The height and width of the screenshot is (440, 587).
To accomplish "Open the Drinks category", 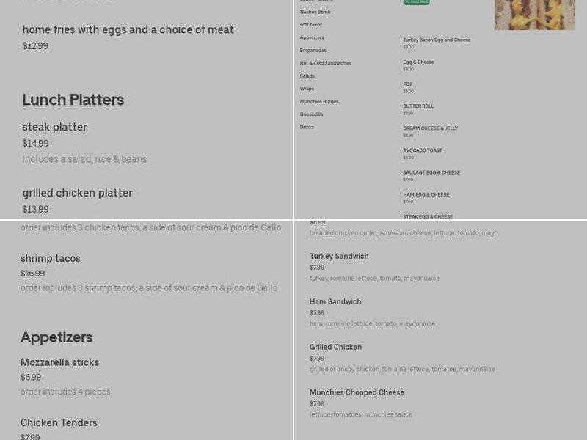I will point(307,127).
